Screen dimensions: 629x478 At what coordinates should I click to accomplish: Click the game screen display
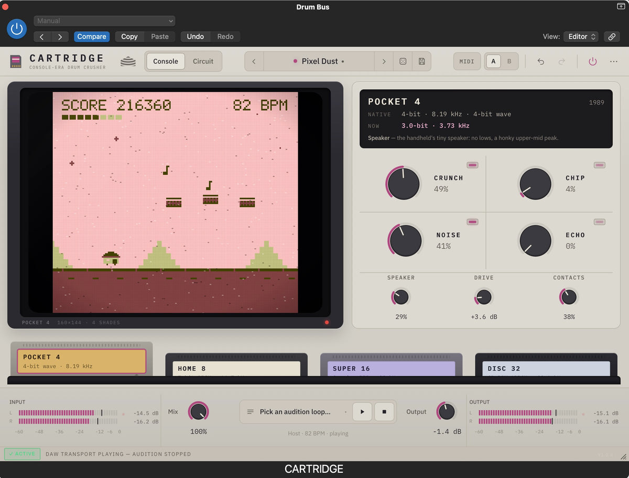pyautogui.click(x=175, y=203)
